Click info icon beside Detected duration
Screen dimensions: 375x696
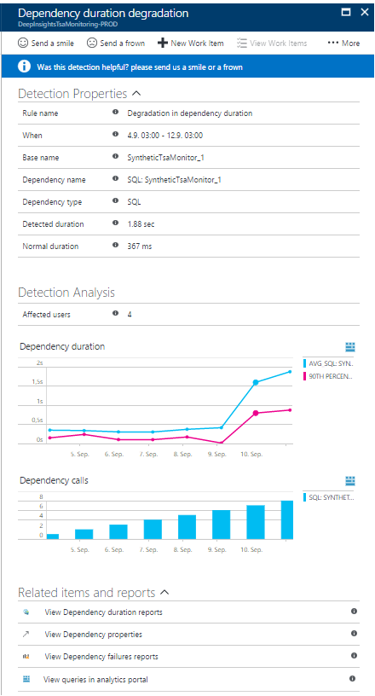click(x=115, y=223)
